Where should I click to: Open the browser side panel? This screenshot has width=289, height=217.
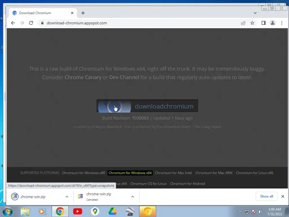click(x=263, y=23)
